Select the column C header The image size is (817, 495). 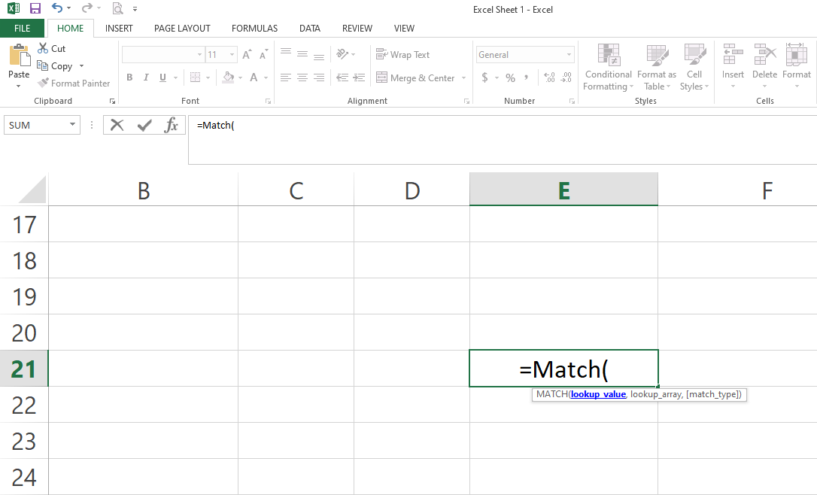pyautogui.click(x=296, y=190)
